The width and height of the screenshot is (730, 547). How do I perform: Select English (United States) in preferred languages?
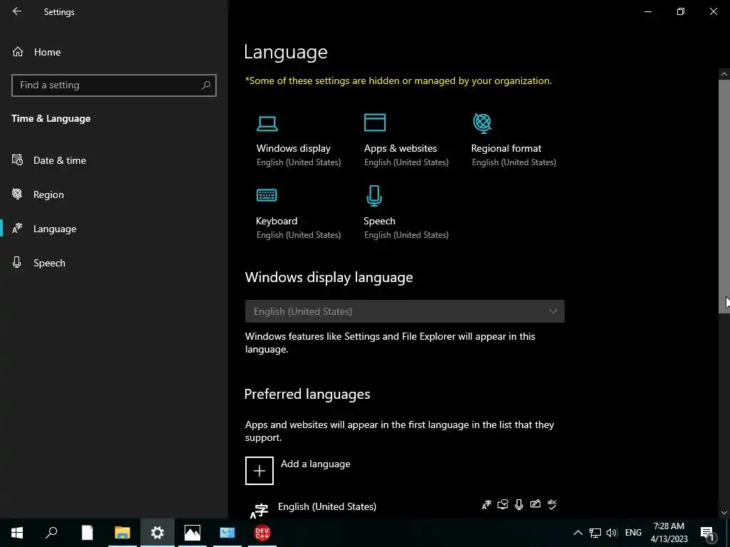(x=327, y=506)
